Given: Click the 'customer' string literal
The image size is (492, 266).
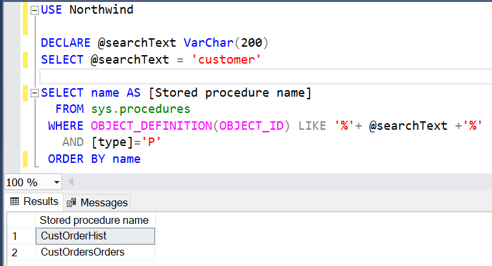Looking at the screenshot, I should coord(227,60).
